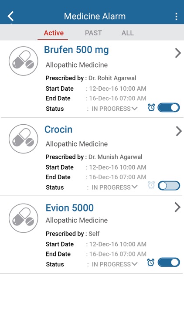Open the Evion 5000 status IN PROGRESS dropdown
Screen dimensions: 184x327
click(x=115, y=264)
